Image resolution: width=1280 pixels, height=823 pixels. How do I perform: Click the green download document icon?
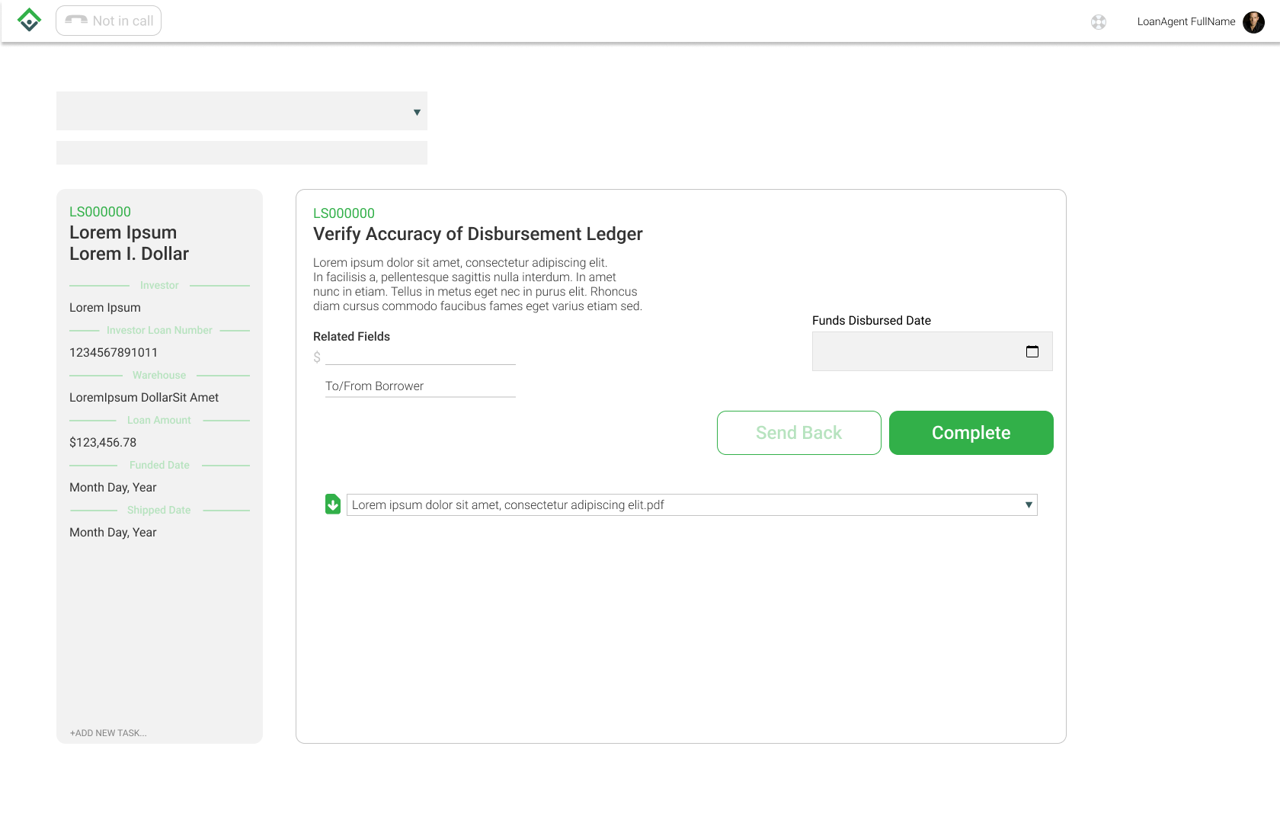333,504
